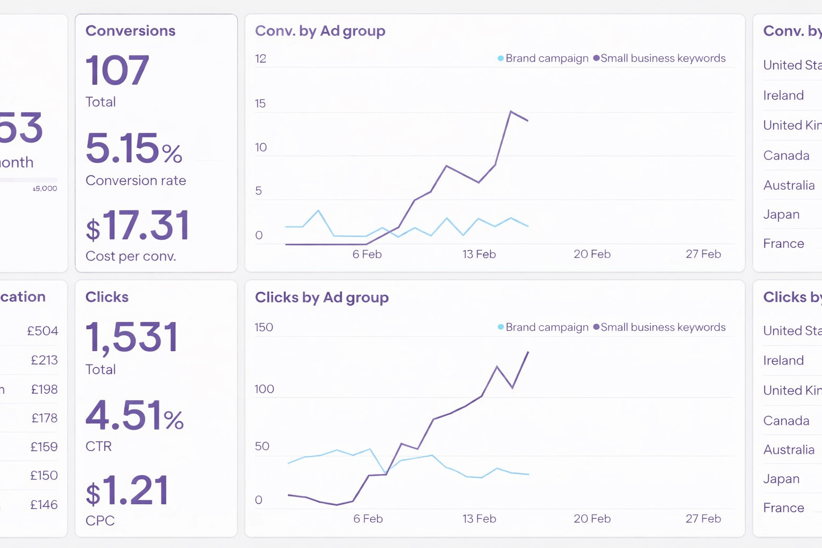The width and height of the screenshot is (822, 548).
Task: Click the £159 amount in the left list
Action: point(44,447)
